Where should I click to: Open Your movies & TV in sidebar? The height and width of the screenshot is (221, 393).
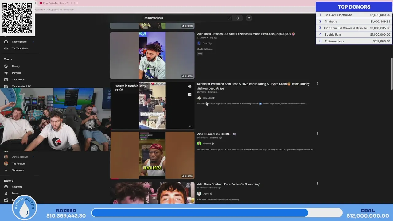(21, 86)
